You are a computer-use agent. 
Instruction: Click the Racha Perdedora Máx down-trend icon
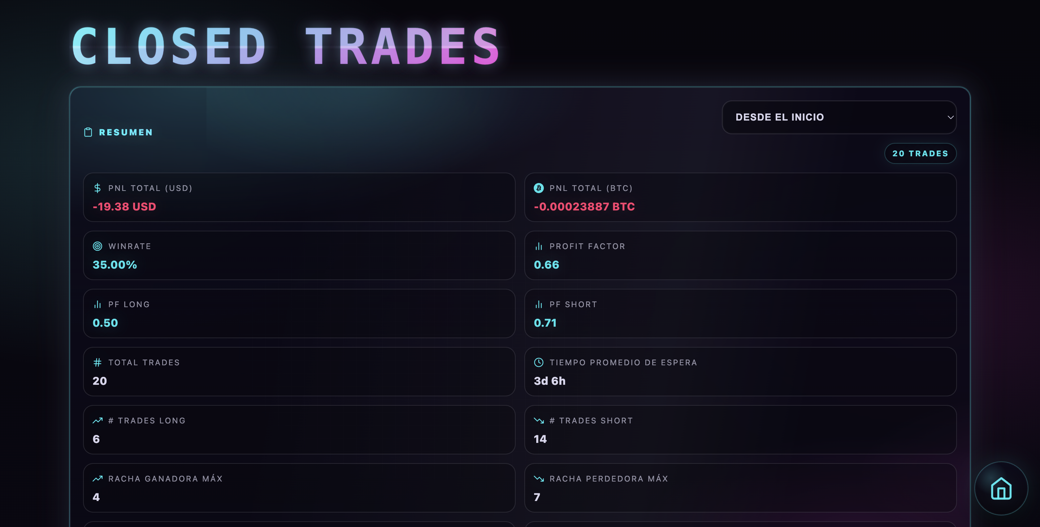tap(538, 479)
